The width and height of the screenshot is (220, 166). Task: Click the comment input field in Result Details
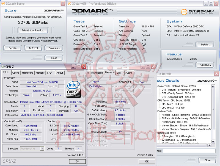point(189,151)
